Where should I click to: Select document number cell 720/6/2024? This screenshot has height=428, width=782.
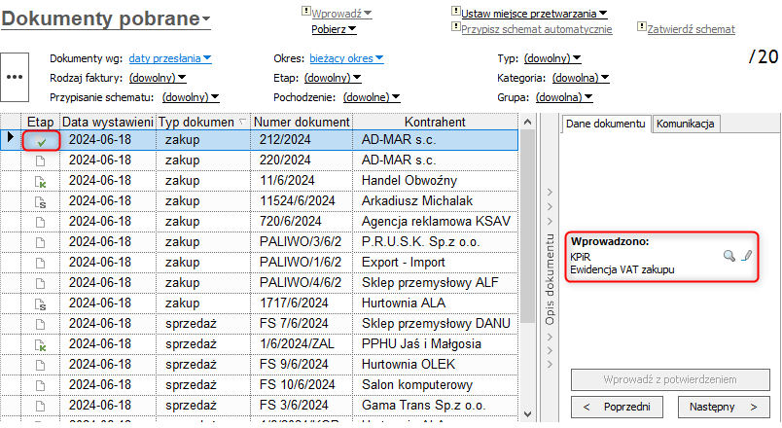(x=302, y=222)
